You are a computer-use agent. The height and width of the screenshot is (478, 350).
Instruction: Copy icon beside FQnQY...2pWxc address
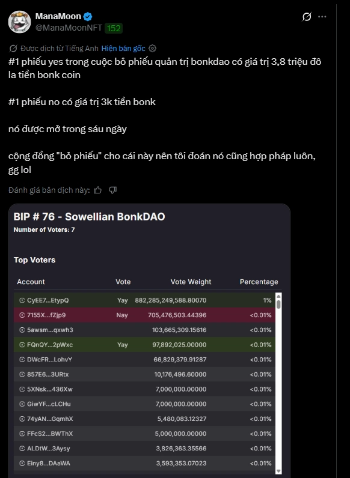22,345
